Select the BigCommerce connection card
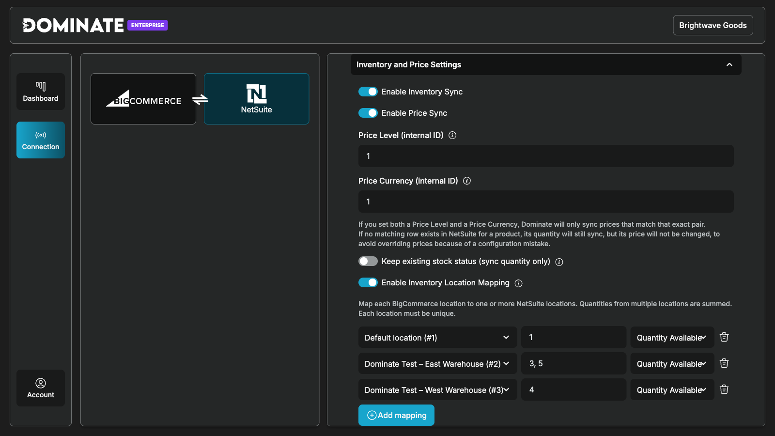 (143, 99)
